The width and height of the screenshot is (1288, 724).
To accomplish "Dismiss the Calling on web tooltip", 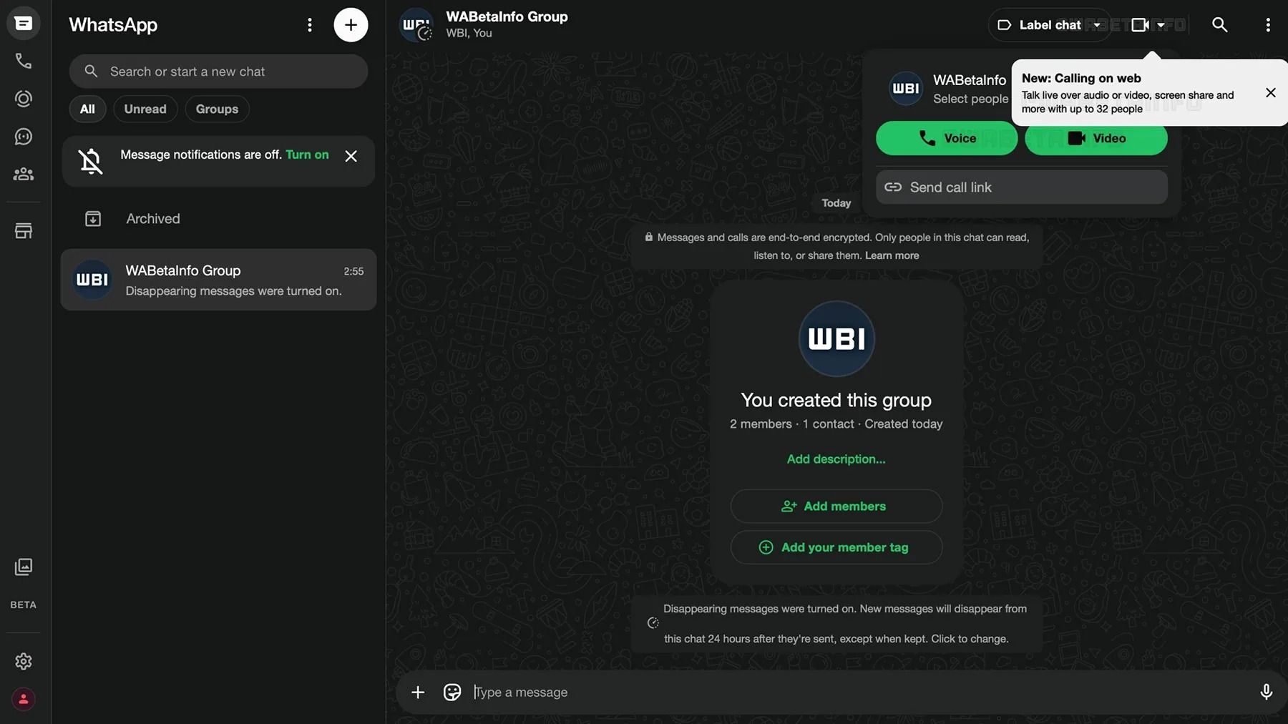I will point(1271,93).
